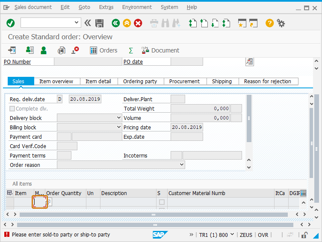Click the PO date label link
322x242 pixels.
pos(133,62)
